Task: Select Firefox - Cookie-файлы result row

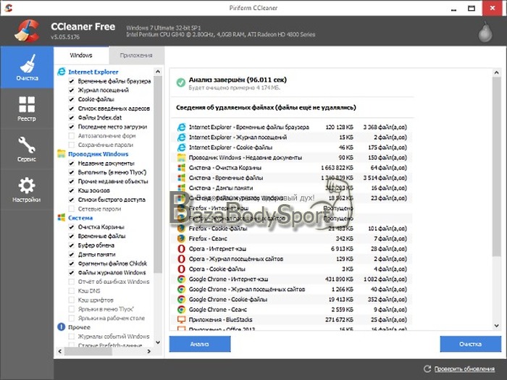Action: click(x=292, y=229)
